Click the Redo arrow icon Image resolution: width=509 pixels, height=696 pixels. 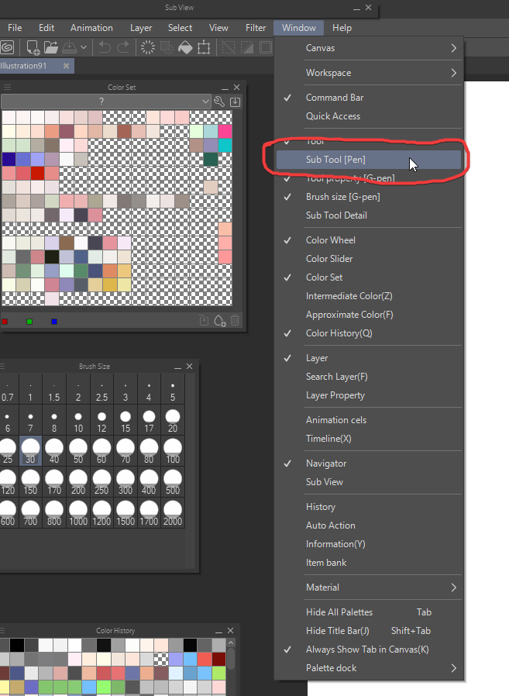(123, 47)
